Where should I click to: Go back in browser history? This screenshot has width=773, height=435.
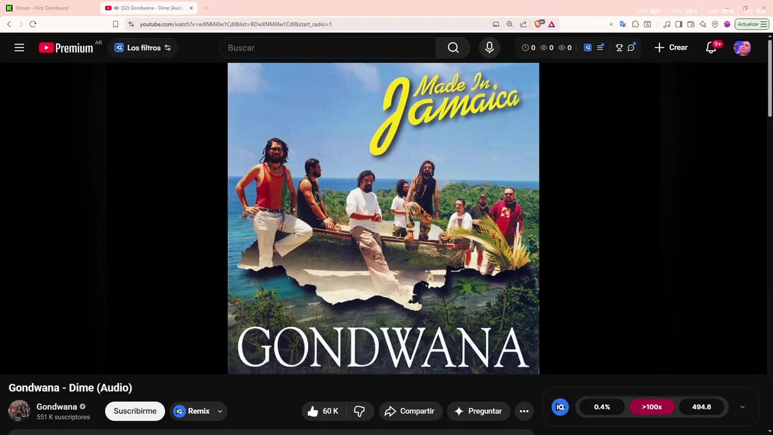coord(9,24)
